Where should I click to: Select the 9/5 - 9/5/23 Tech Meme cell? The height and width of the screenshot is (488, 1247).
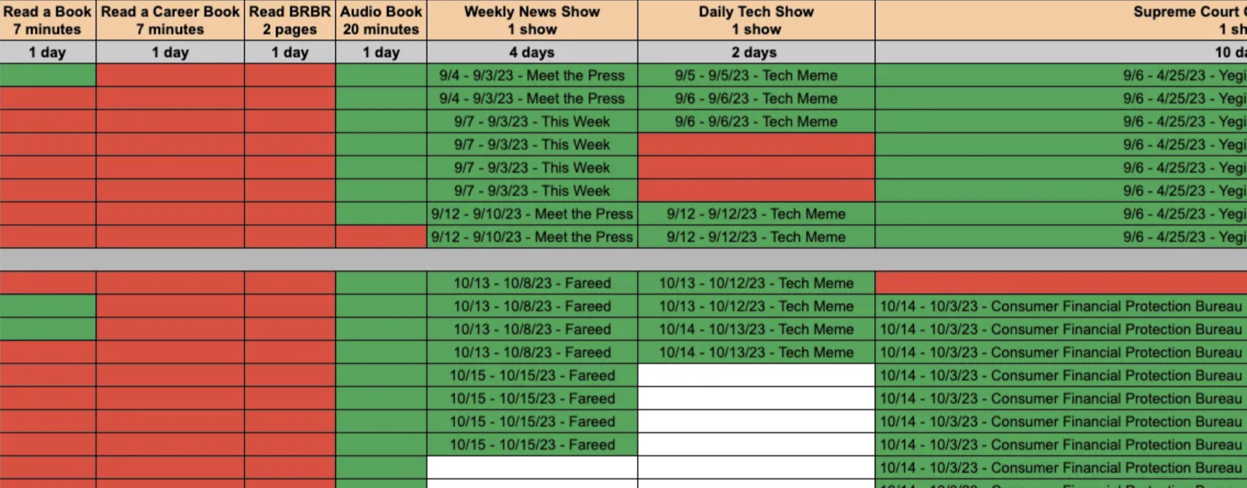[x=757, y=75]
